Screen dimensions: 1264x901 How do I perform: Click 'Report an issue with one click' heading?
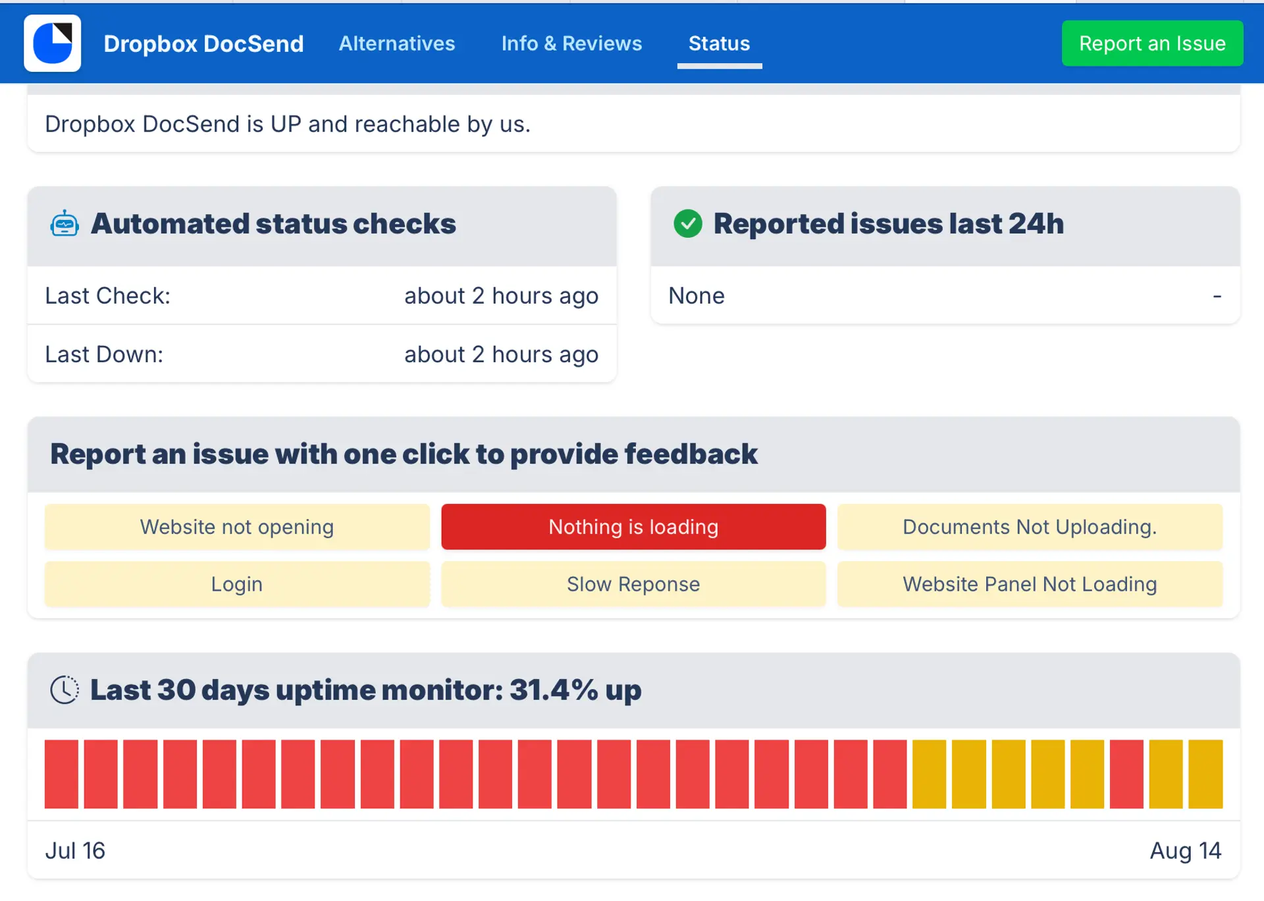point(404,454)
